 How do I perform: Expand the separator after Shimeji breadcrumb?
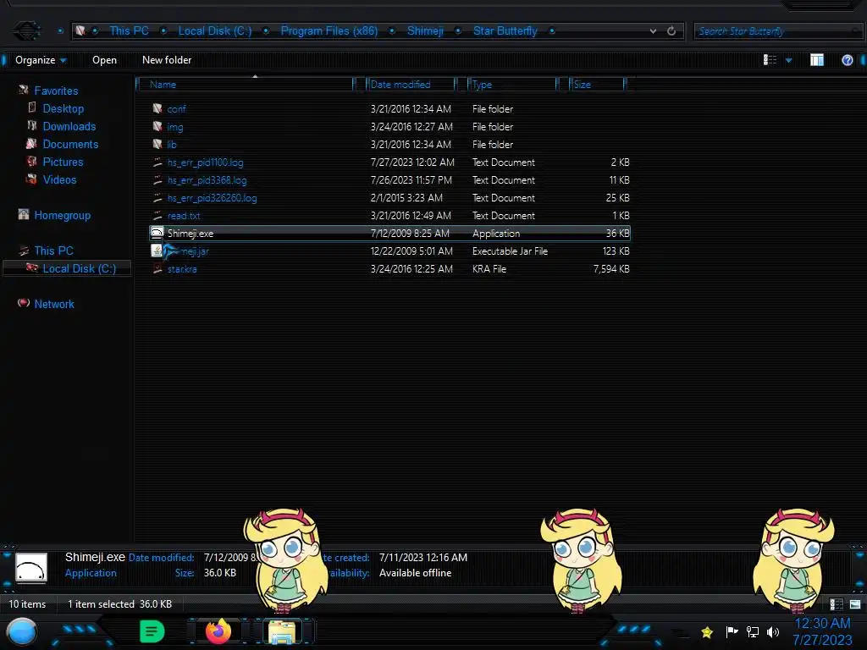458,31
